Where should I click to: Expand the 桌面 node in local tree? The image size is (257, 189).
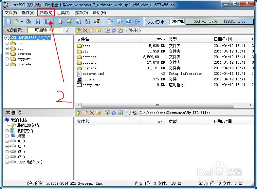7,136
